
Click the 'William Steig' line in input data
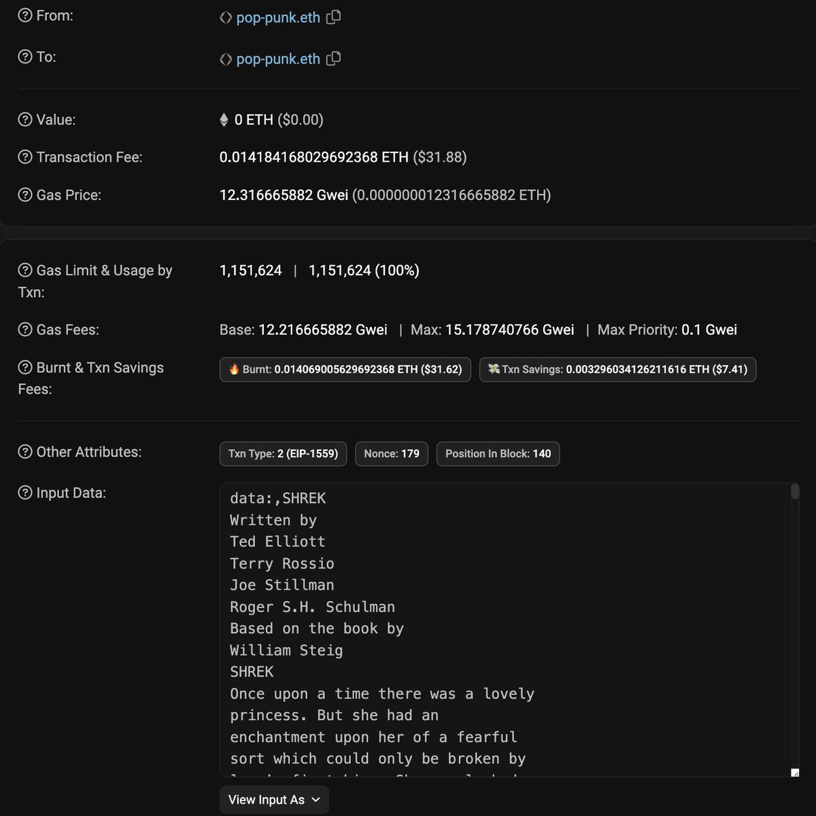click(286, 650)
